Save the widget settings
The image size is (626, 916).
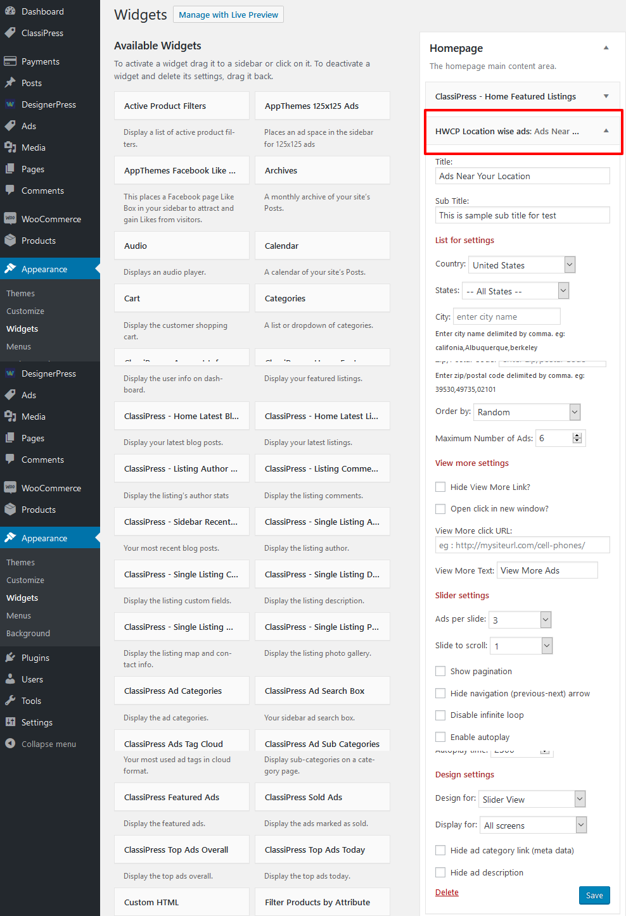click(x=594, y=895)
